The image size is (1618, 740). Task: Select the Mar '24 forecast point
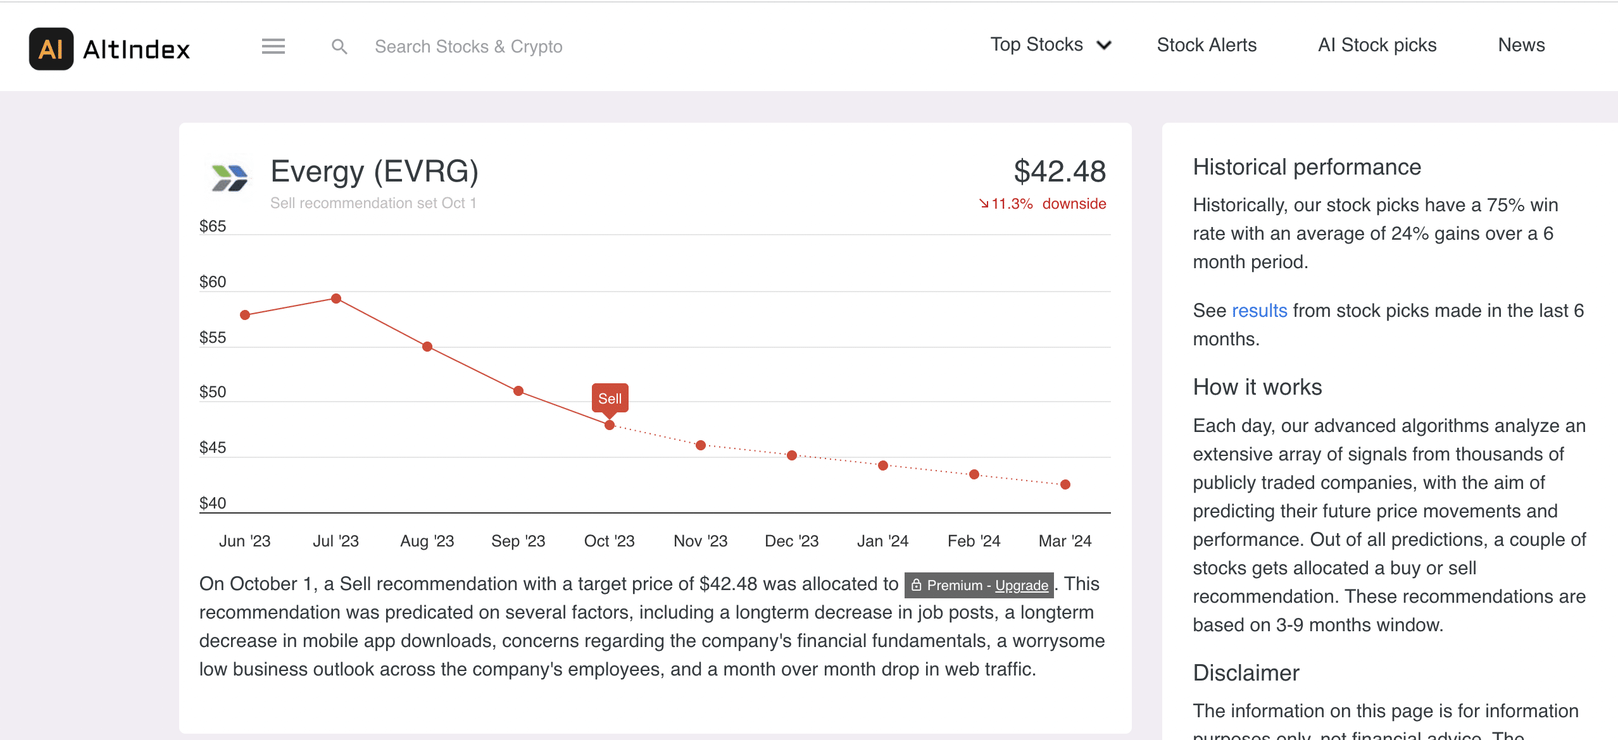click(x=1065, y=484)
